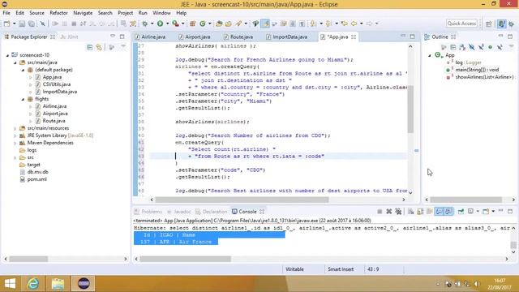Click Clear Console icon

coord(411,211)
